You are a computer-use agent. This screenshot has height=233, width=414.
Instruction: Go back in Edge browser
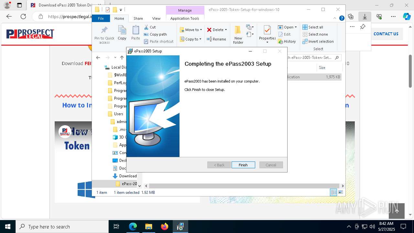point(9,17)
